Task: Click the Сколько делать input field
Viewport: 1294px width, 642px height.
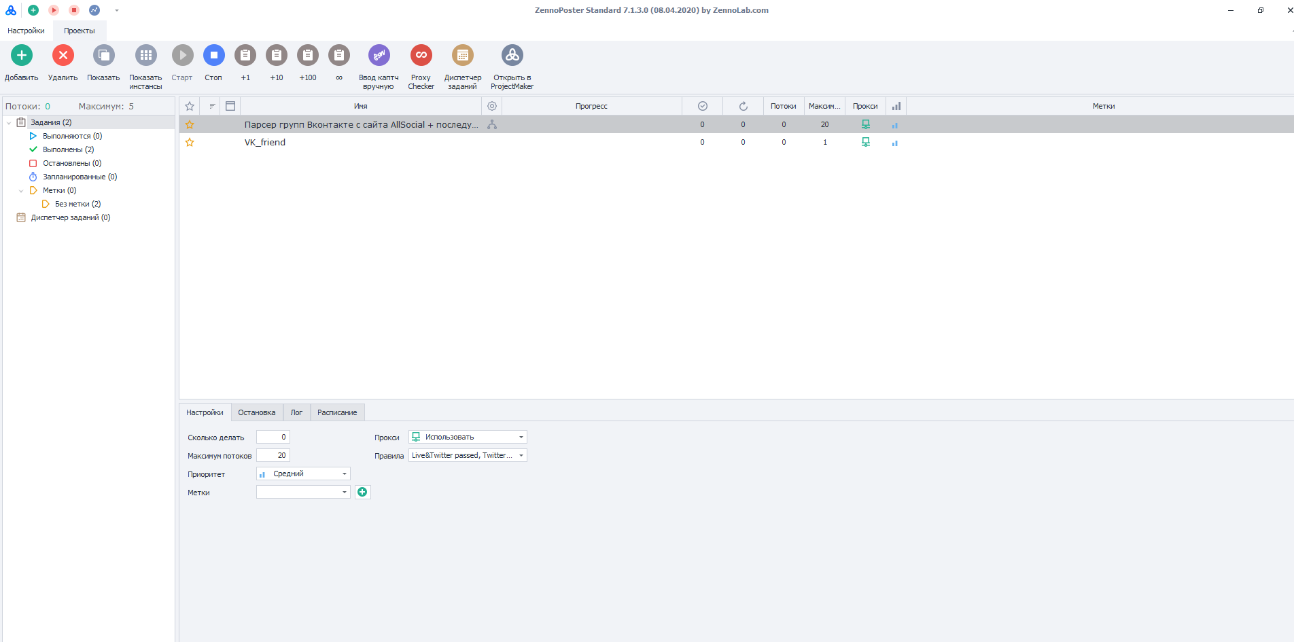Action: [x=273, y=437]
